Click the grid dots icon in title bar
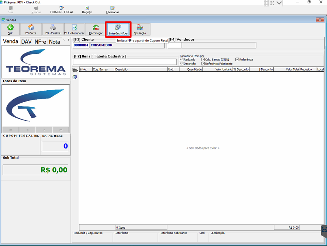The height and width of the screenshot is (246, 327). pos(266,3)
